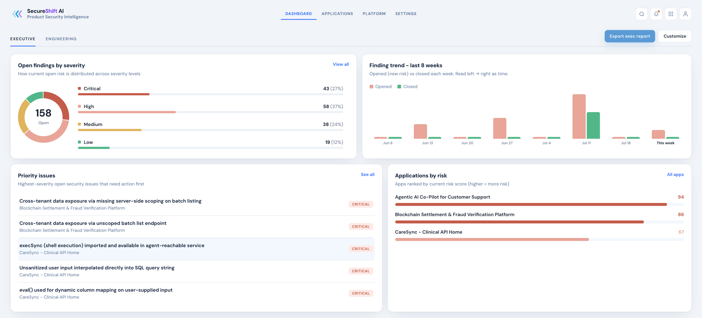This screenshot has width=702, height=318.
Task: Click the Medium legend color square
Action: [80, 124]
